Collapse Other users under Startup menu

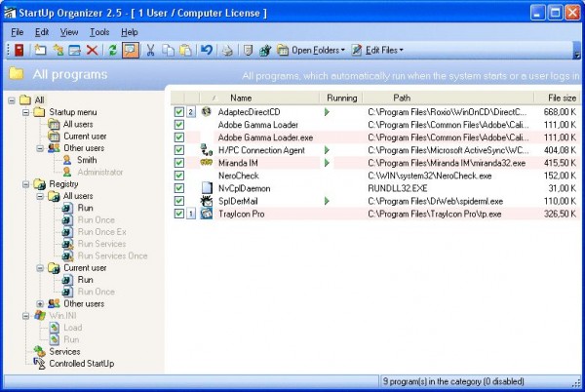(40, 148)
